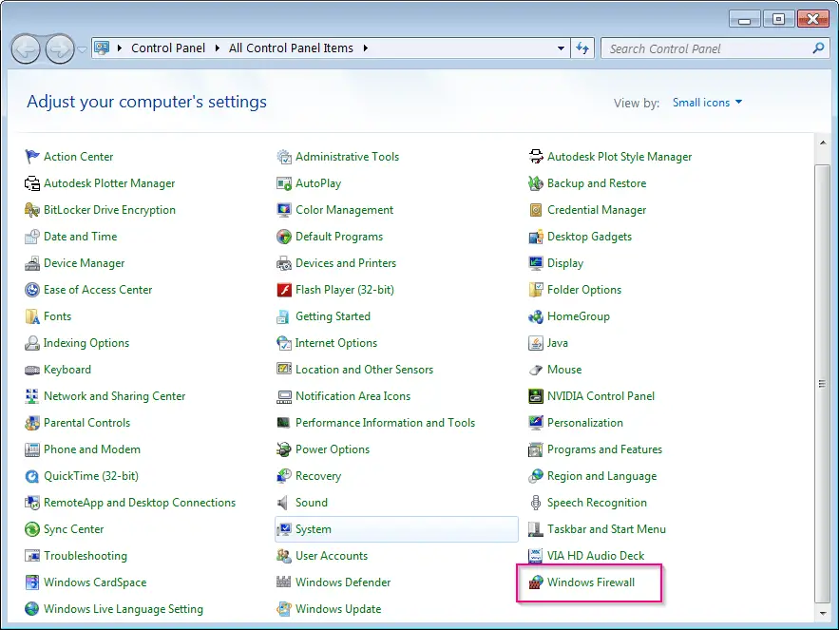Image resolution: width=839 pixels, height=630 pixels.
Task: Open the System link
Action: tap(314, 529)
